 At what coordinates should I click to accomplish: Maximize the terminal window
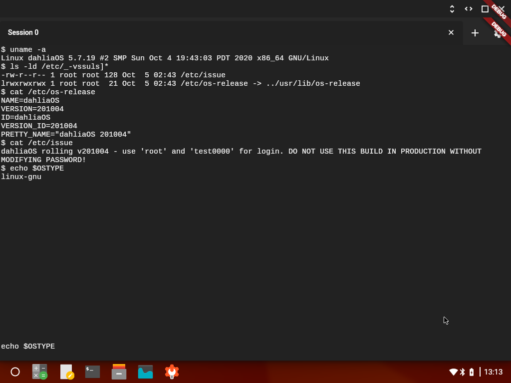click(x=485, y=9)
